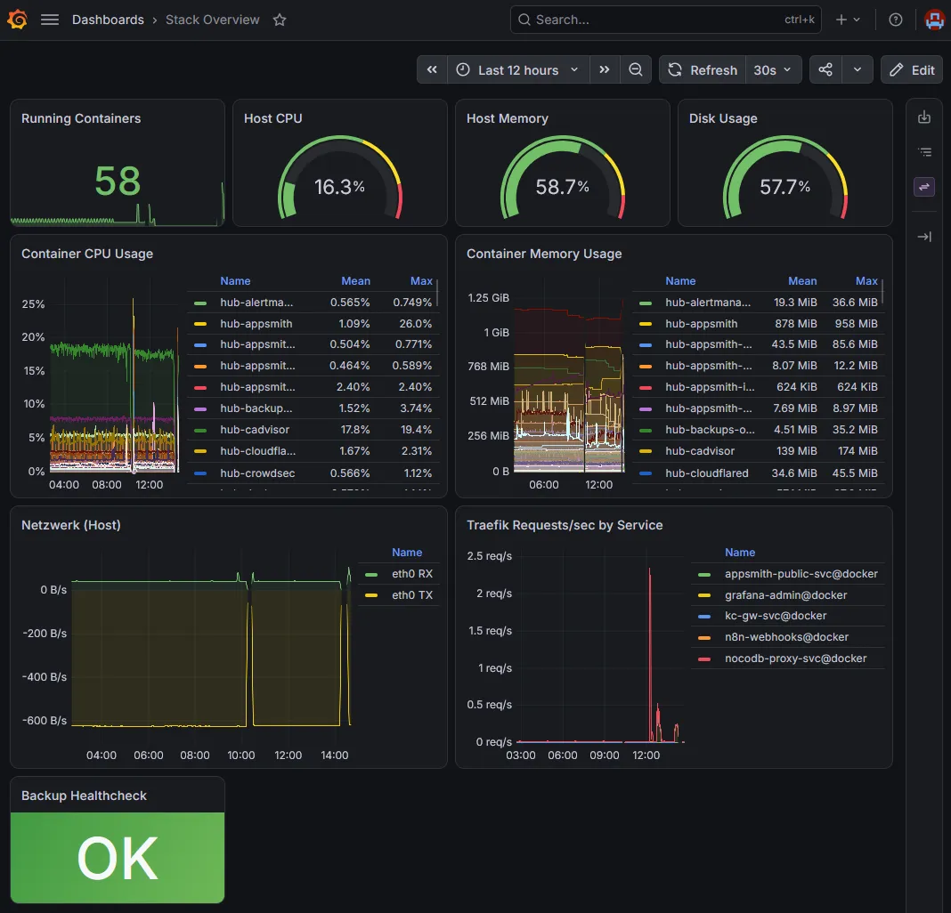This screenshot has height=913, width=951.
Task: Toggle hub-cloudflared series in memory legend
Action: point(707,473)
